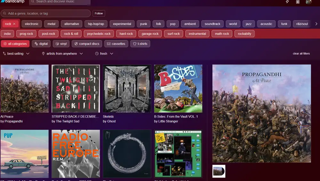320x181 pixels.
Task: Open the artists from anywhere dropdown
Action: coord(62,54)
